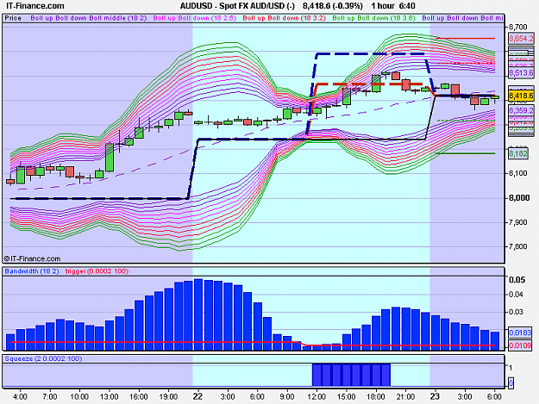The width and height of the screenshot is (539, 404).
Task: Click the date 23 marker on time axis
Action: tap(435, 396)
